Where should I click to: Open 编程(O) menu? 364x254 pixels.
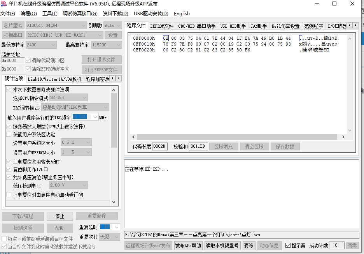[28, 14]
